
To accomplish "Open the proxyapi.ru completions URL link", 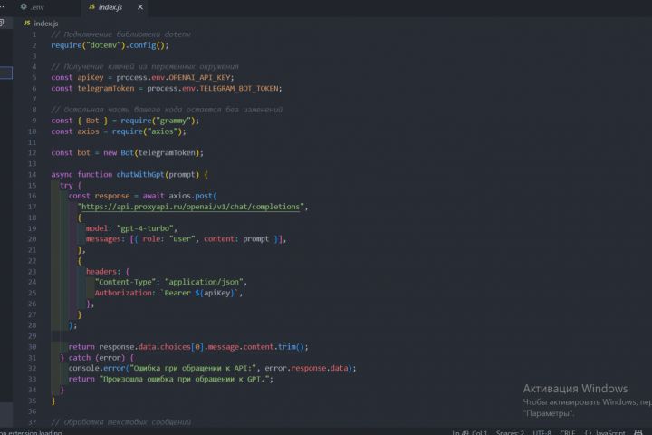I will (x=190, y=207).
